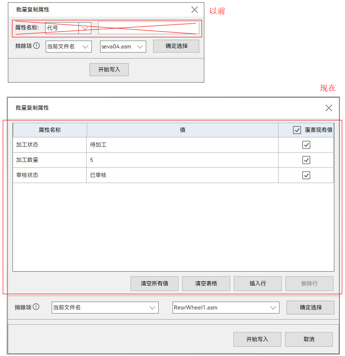Click the 清空所有值 button
The height and width of the screenshot is (356, 345).
pyautogui.click(x=154, y=284)
